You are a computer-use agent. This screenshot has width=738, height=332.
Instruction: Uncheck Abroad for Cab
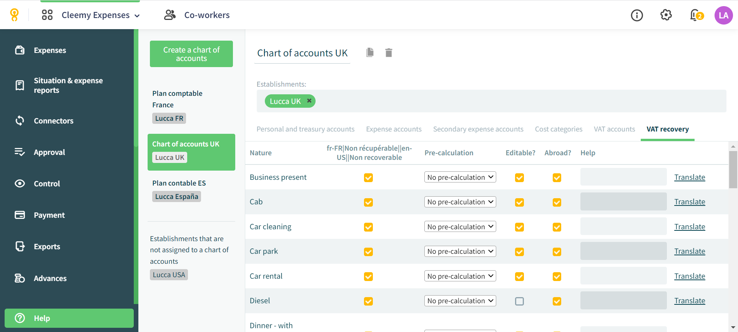point(557,202)
